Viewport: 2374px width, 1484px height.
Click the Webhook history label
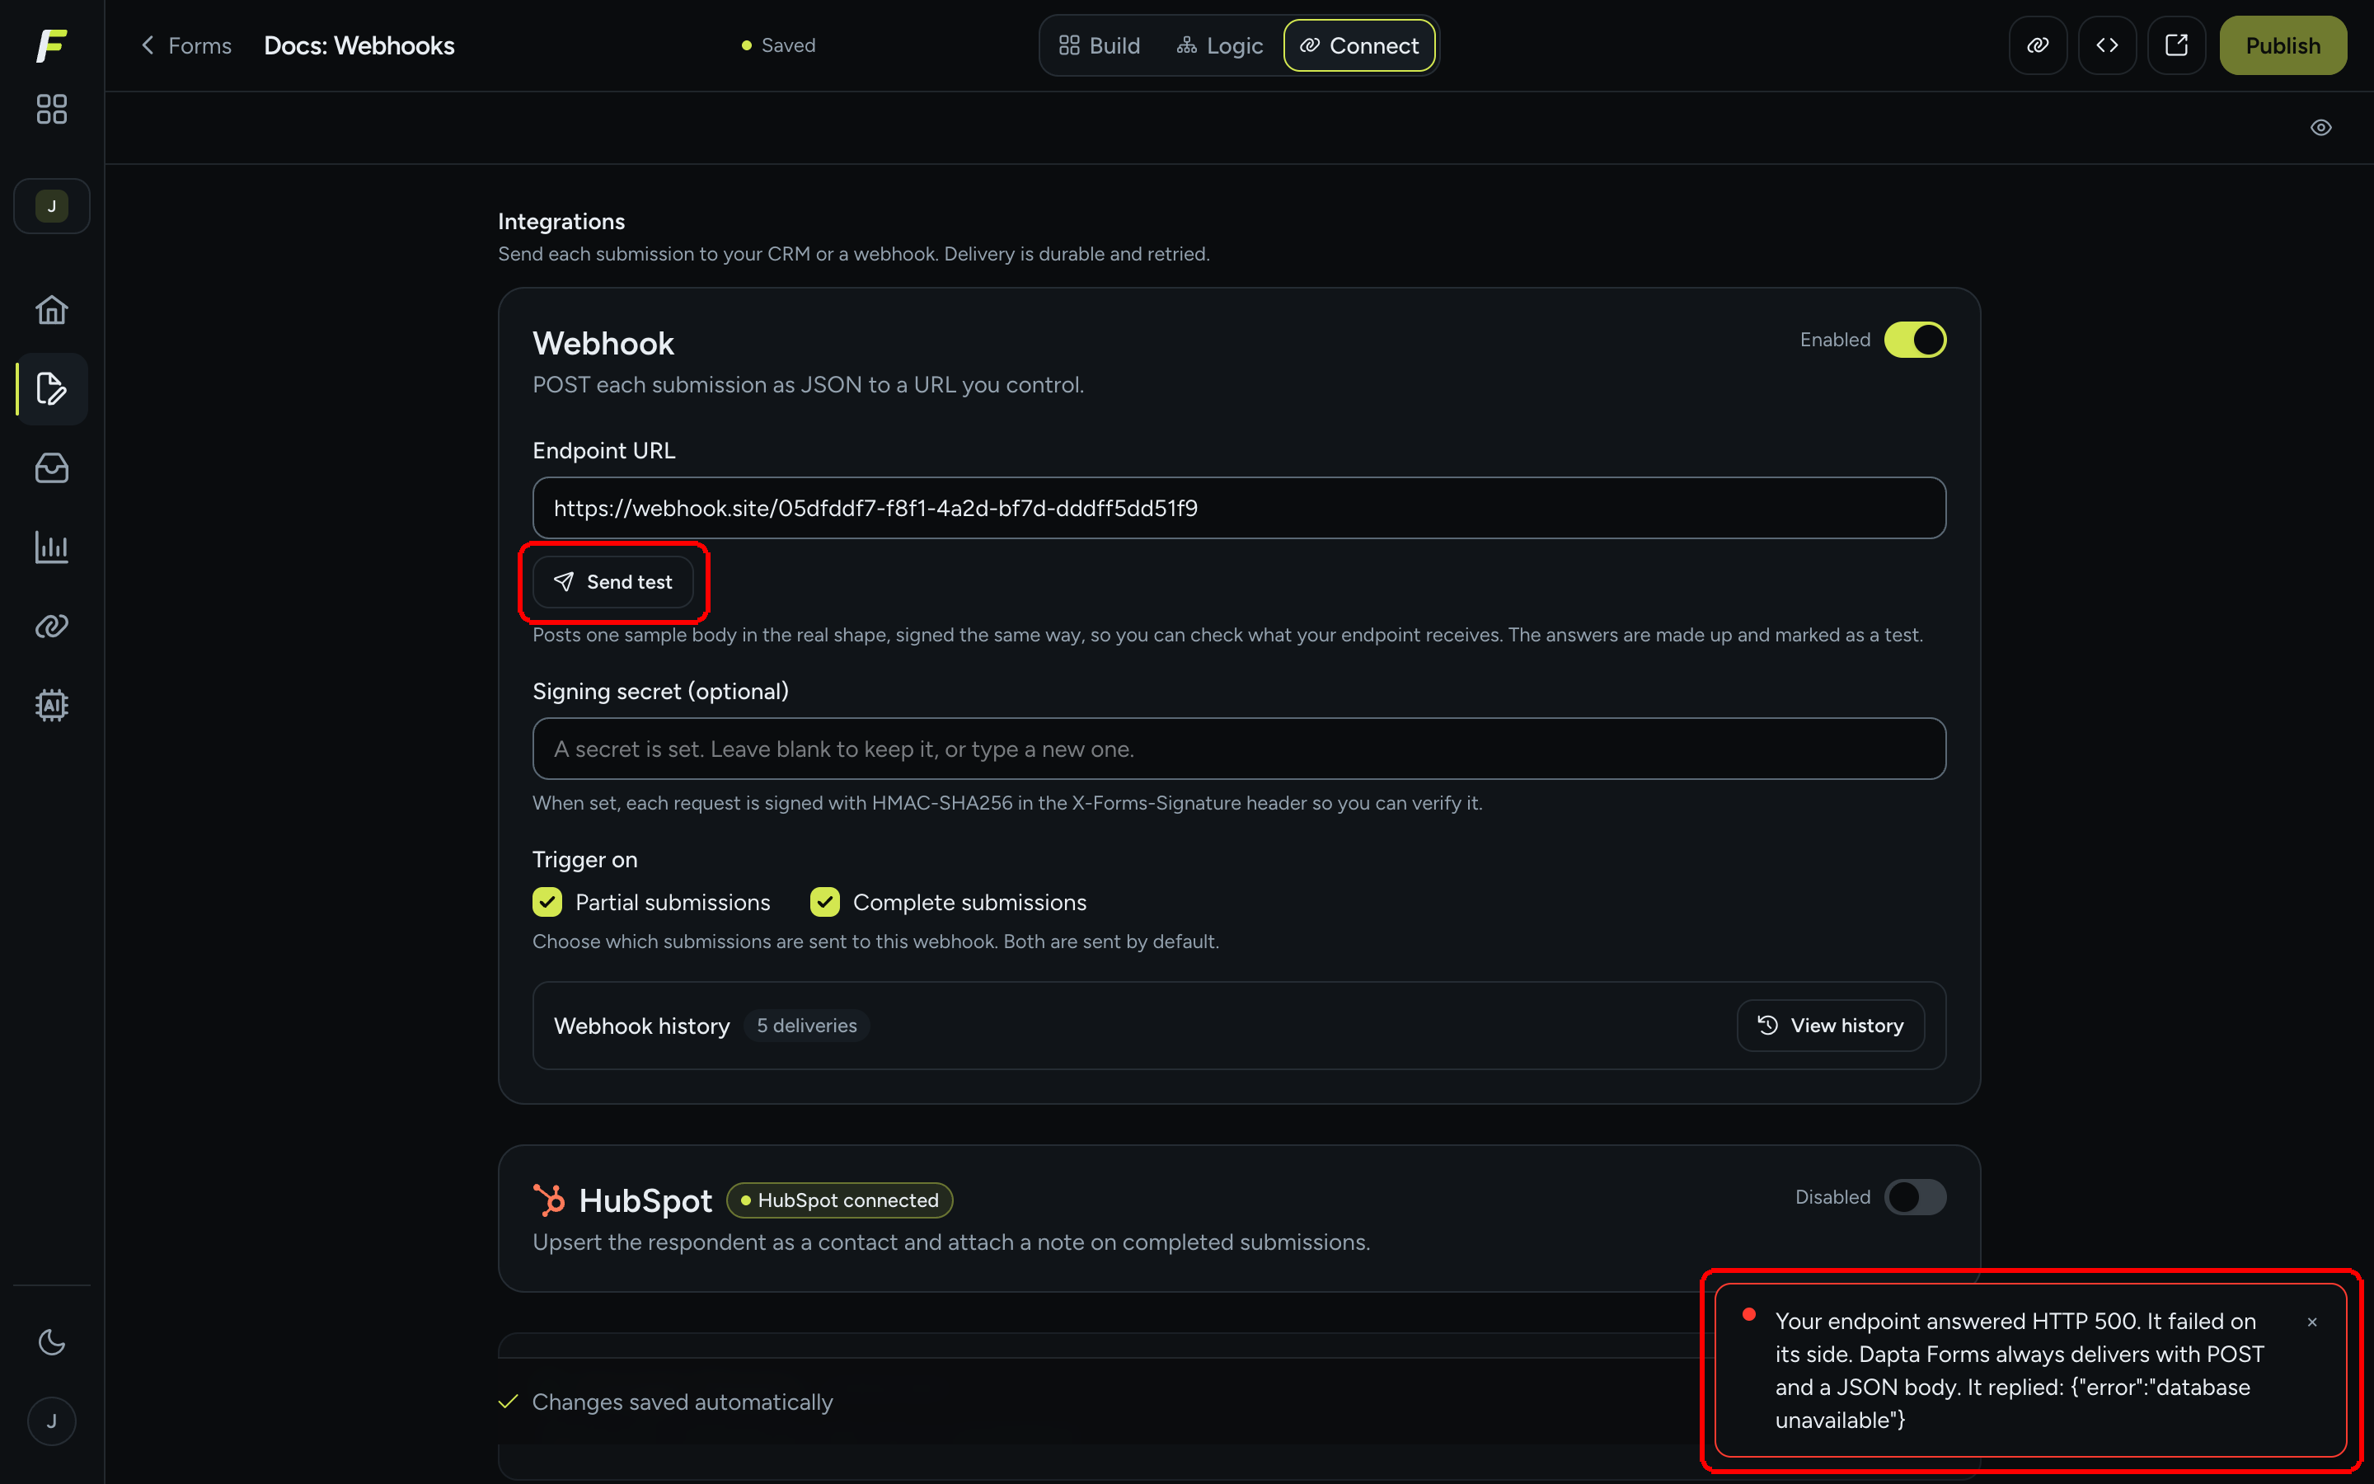pyautogui.click(x=641, y=1026)
